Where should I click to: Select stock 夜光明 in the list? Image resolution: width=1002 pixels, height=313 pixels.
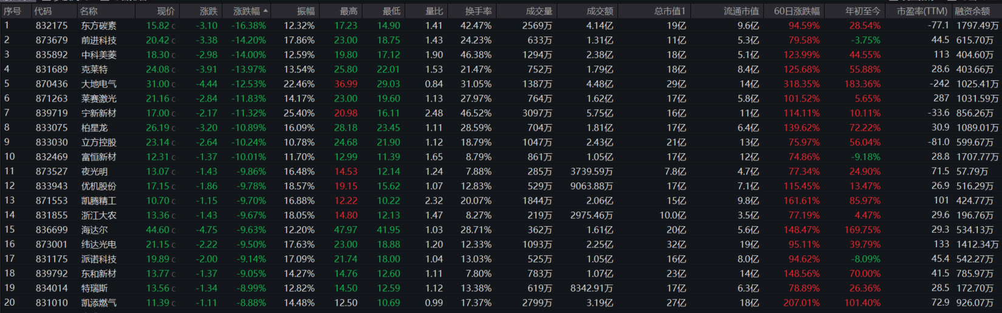coord(95,171)
